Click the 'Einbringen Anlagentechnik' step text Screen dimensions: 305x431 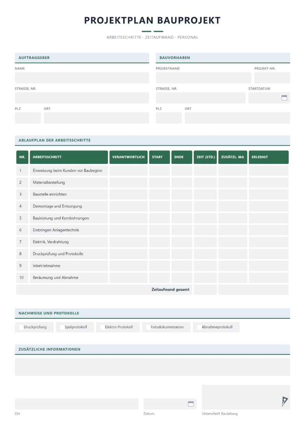56,230
